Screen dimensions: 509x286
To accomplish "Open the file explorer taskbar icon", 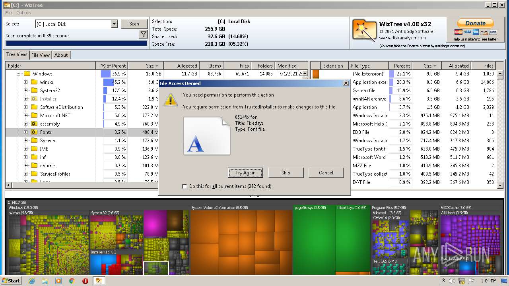I will point(45,281).
